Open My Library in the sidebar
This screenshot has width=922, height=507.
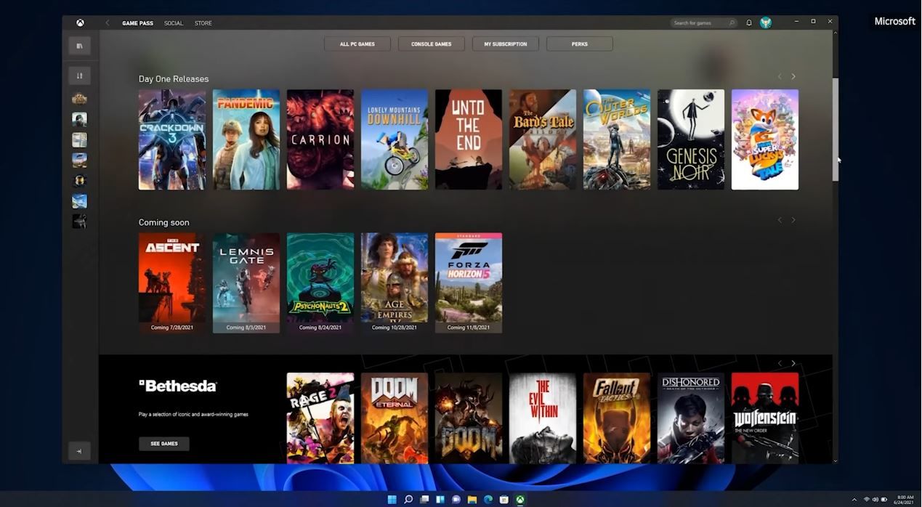(x=79, y=46)
